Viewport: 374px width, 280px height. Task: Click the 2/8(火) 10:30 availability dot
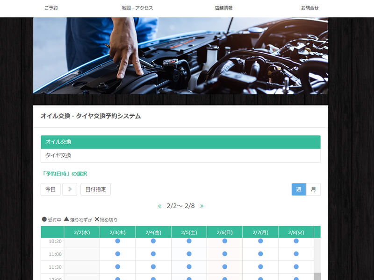296,241
